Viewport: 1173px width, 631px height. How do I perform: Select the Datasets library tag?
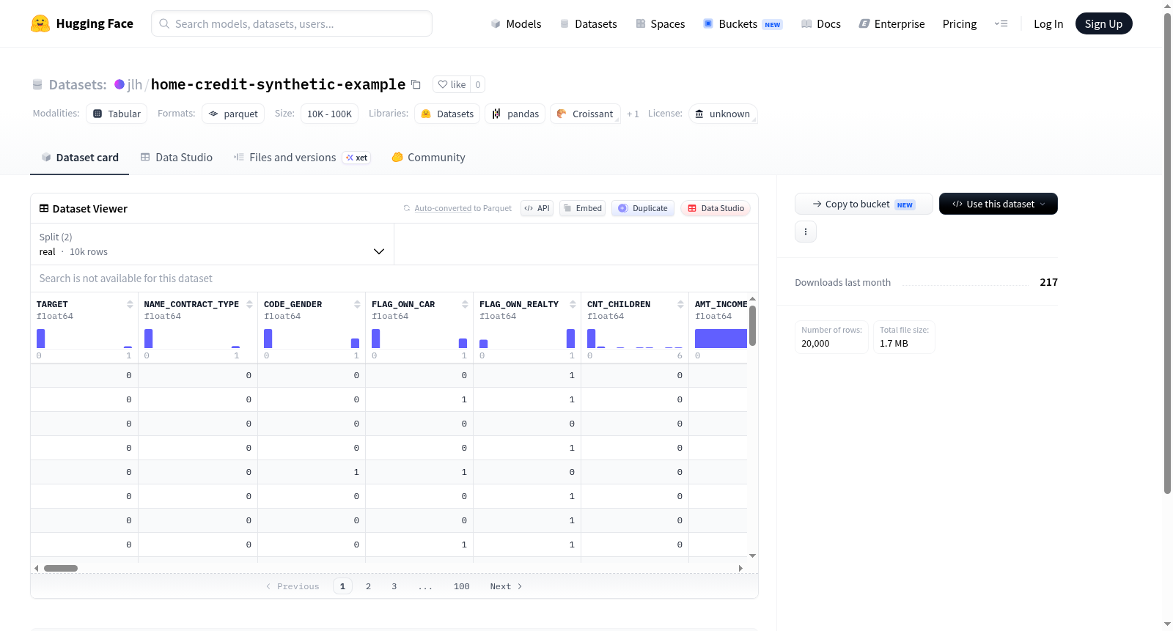click(447, 114)
